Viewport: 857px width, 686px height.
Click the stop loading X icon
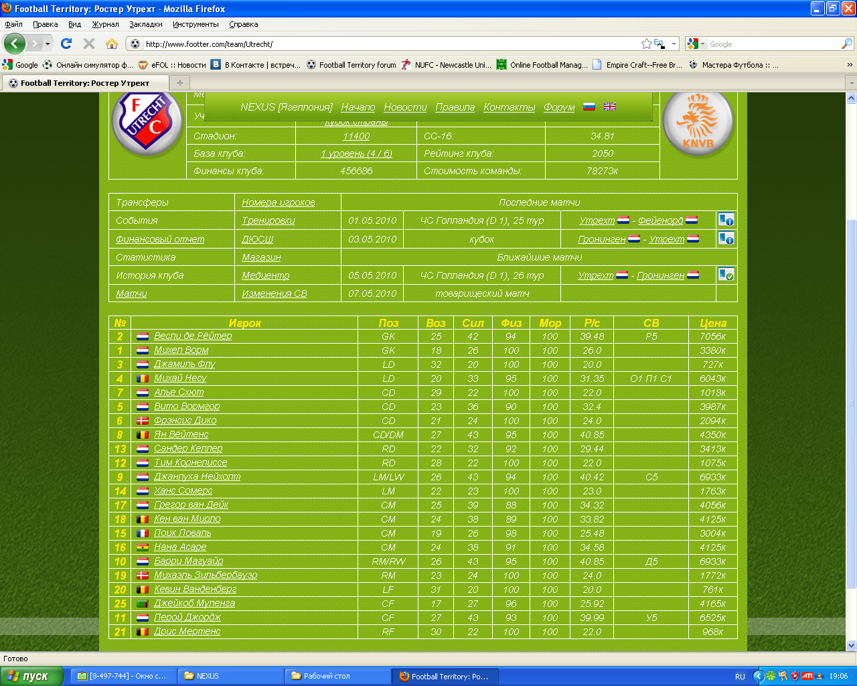point(88,44)
